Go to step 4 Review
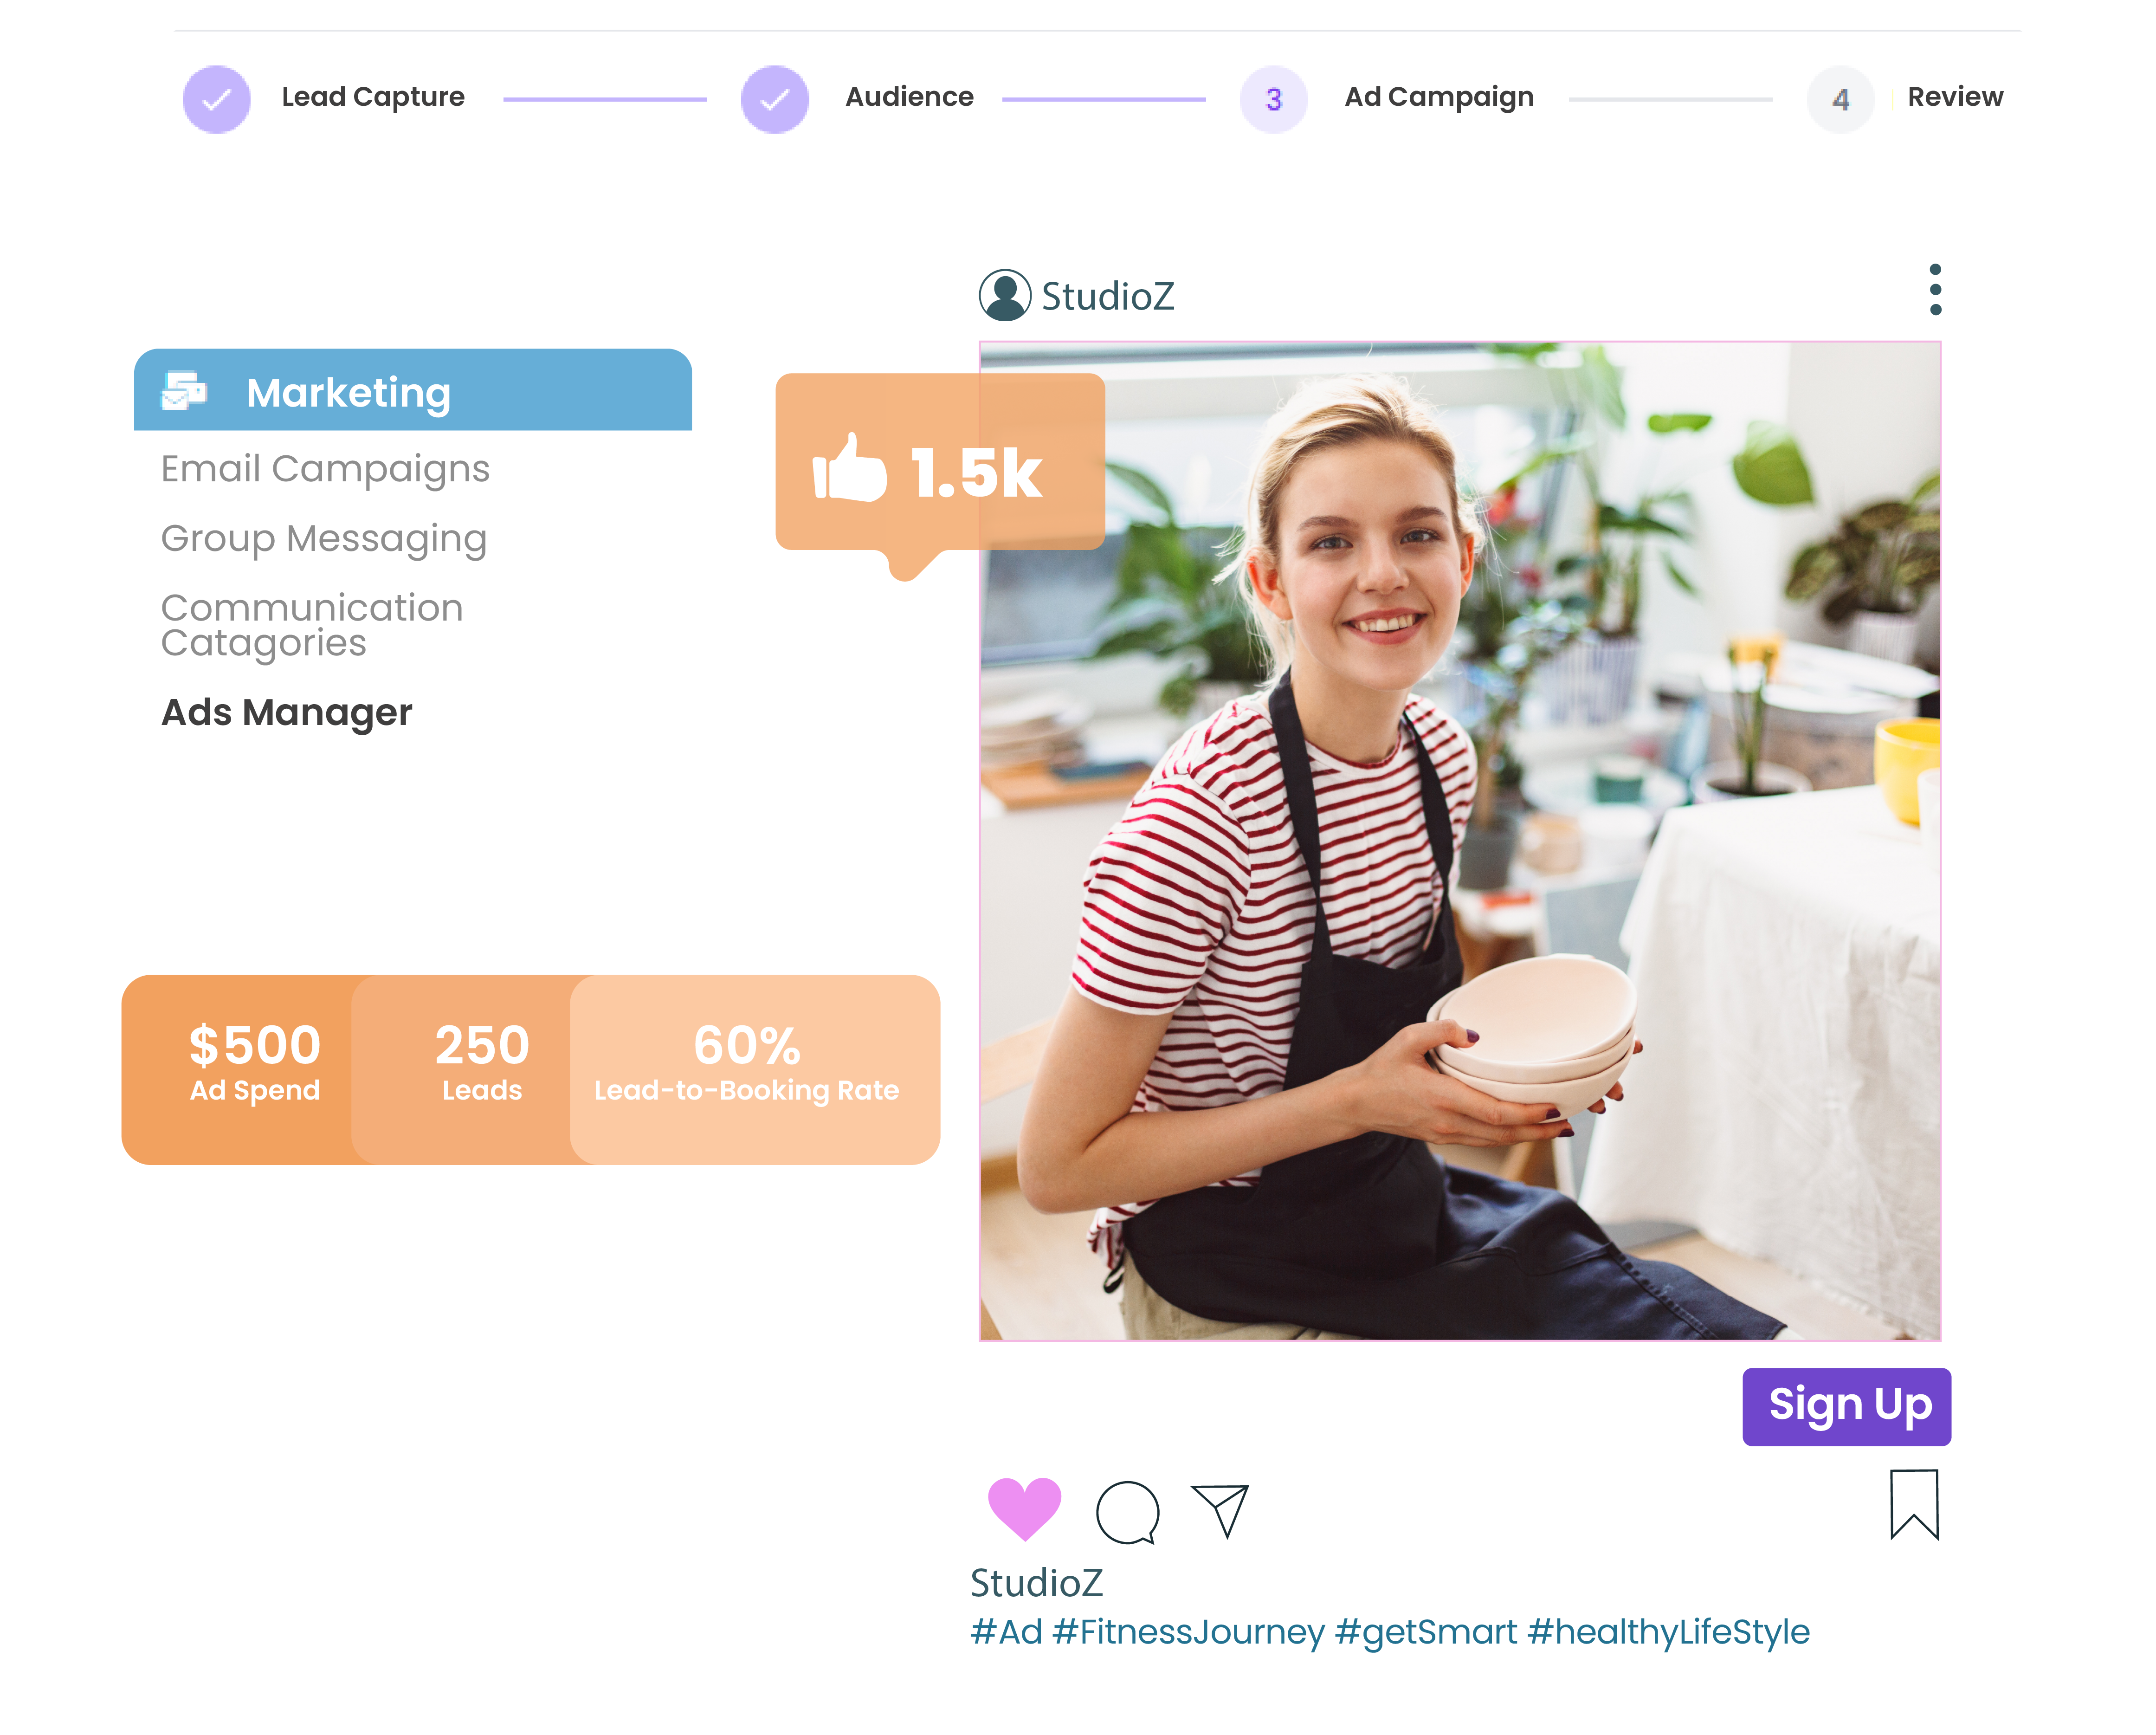 click(1840, 99)
